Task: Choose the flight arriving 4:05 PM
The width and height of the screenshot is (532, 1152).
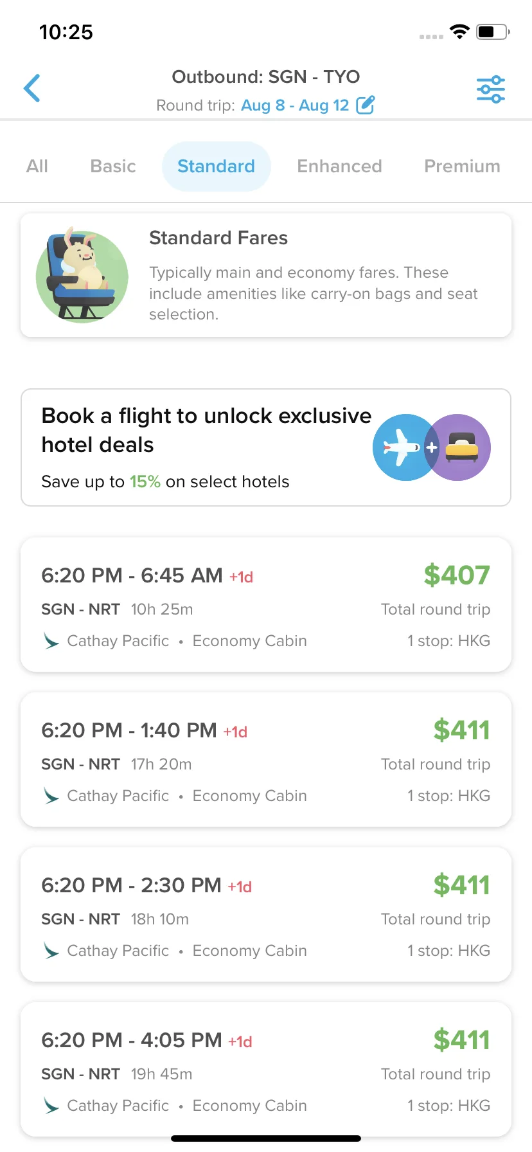Action: [x=266, y=1070]
